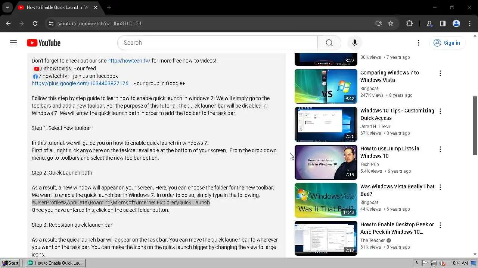The width and height of the screenshot is (478, 268).
Task: Open 'Was Windows Vista Really That Bad?' title
Action: (397, 190)
